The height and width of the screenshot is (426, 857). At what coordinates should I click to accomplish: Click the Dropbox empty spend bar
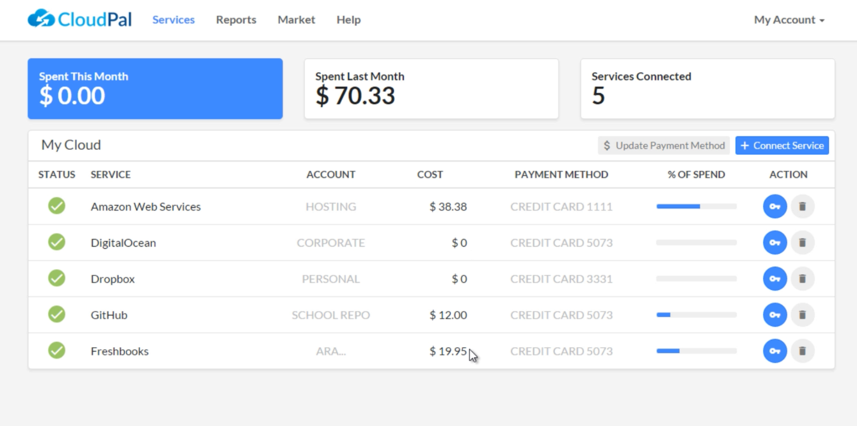pyautogui.click(x=696, y=279)
